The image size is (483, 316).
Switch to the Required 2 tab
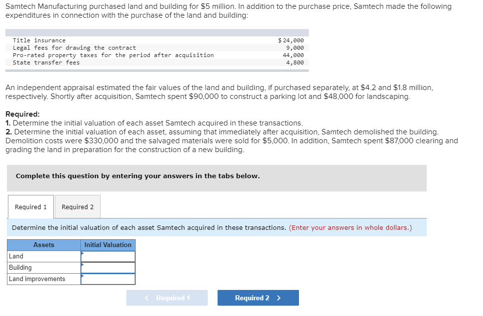77,207
